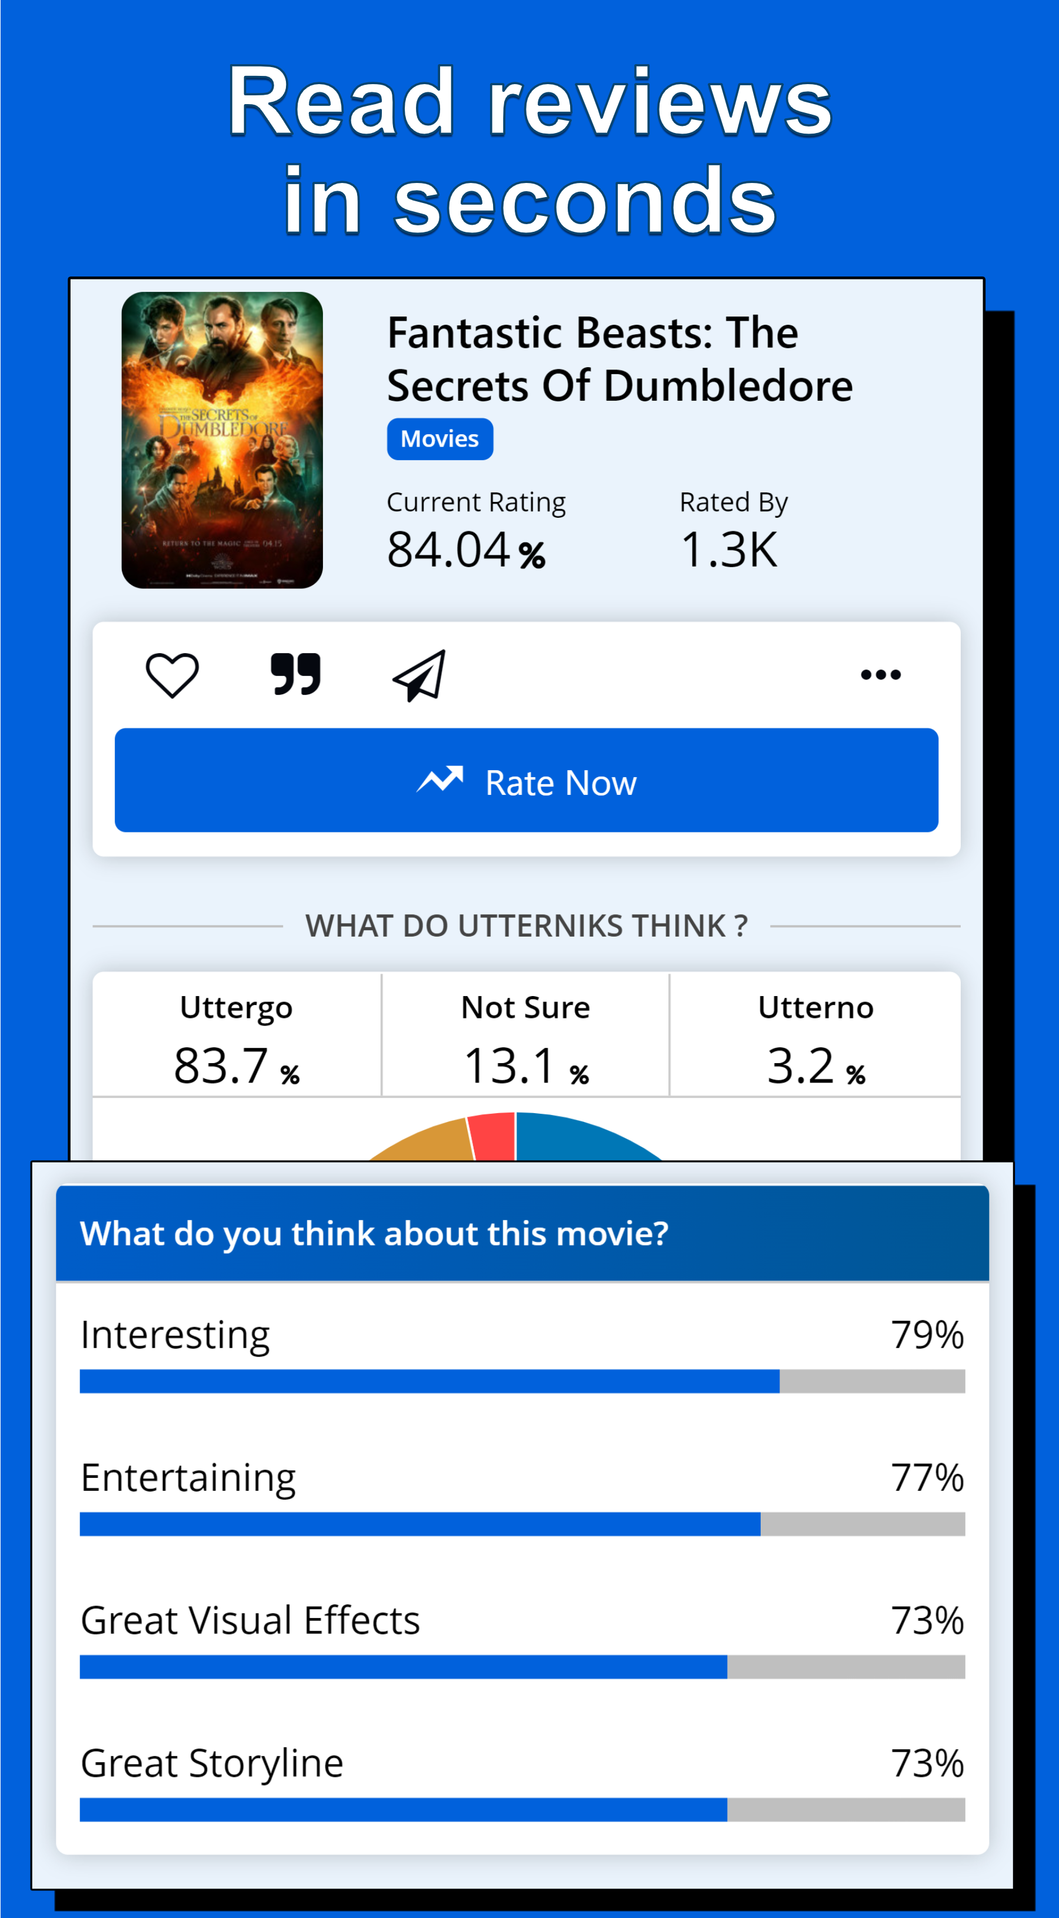The image size is (1059, 1918).
Task: Tap the paper plane share icon
Action: pos(419,675)
